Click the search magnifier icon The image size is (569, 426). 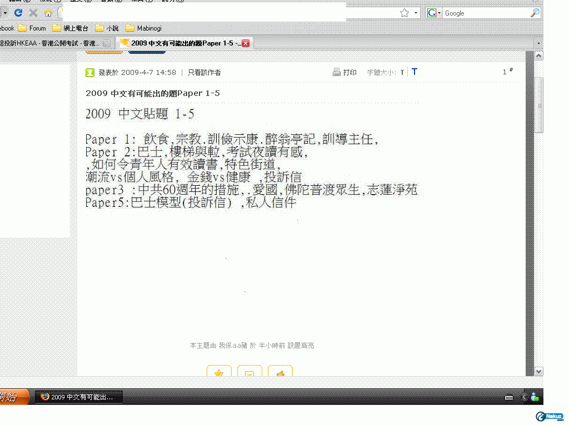click(x=535, y=13)
